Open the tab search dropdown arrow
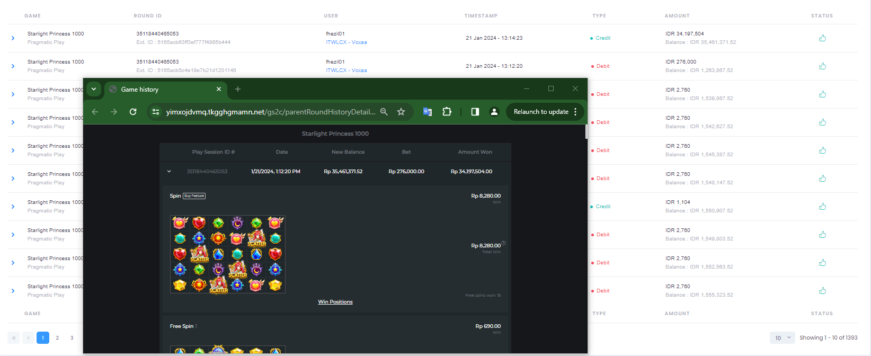The height and width of the screenshot is (356, 871). click(94, 89)
